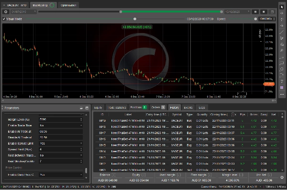Viewport: 287px width, 190px height.
Task: Click the Disable AI Trade at field
Action: pyautogui.click(x=61, y=137)
